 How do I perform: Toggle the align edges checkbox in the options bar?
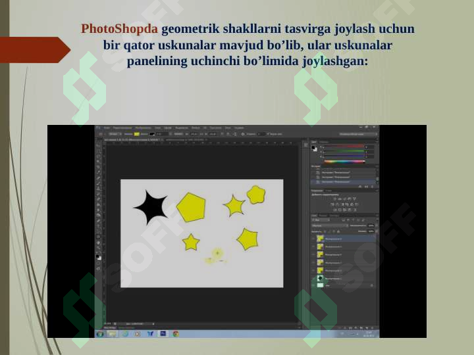click(268, 134)
